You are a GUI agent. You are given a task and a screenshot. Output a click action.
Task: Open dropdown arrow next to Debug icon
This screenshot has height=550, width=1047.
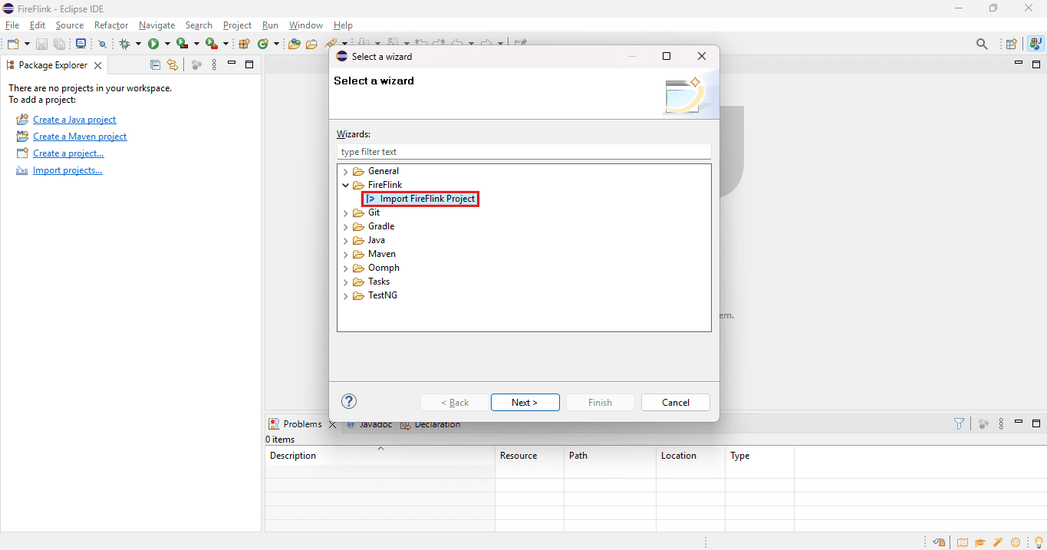138,44
